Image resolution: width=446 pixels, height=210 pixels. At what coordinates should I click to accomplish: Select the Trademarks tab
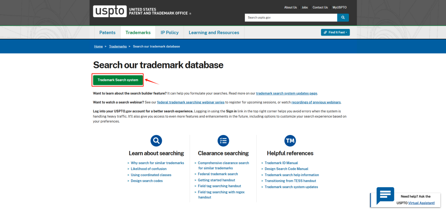tap(138, 32)
